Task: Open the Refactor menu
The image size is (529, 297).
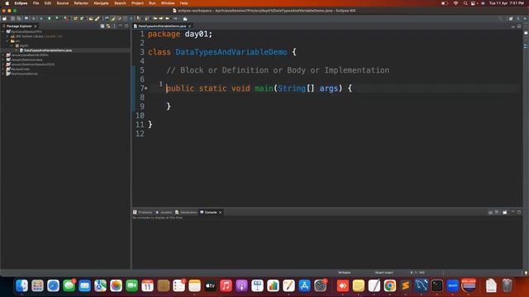Action: coord(81,3)
